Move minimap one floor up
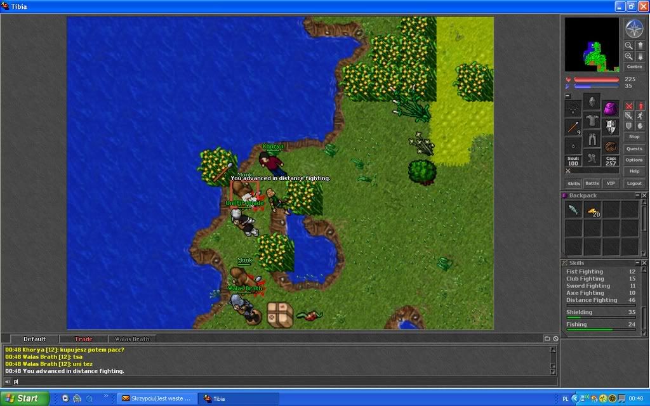The height and width of the screenshot is (406, 650). point(640,46)
